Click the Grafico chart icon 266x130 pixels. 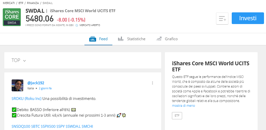[159, 39]
